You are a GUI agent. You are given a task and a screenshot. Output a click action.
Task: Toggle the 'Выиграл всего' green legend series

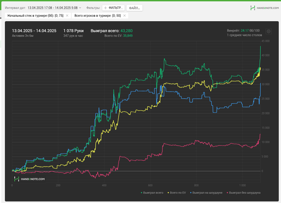point(152,193)
